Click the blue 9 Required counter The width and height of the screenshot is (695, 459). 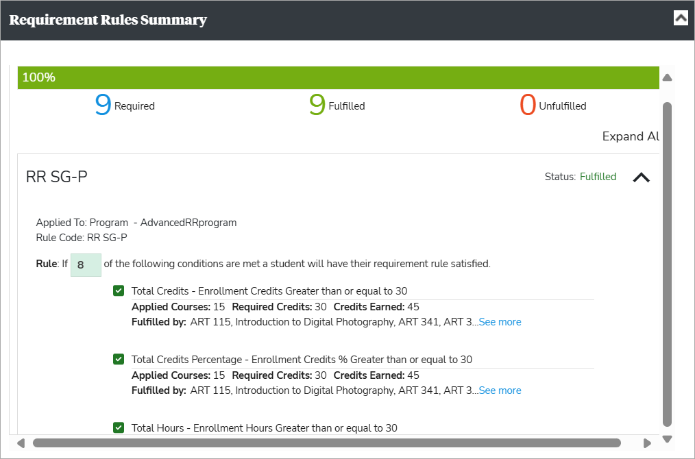103,104
